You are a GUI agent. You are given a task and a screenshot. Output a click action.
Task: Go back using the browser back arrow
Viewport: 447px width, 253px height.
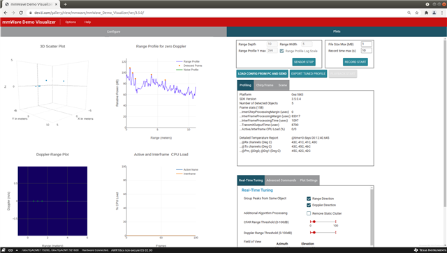pyautogui.click(x=6, y=13)
